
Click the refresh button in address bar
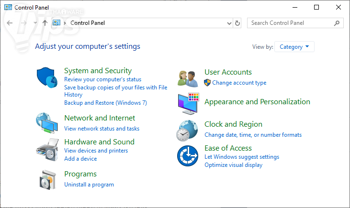pos(237,23)
